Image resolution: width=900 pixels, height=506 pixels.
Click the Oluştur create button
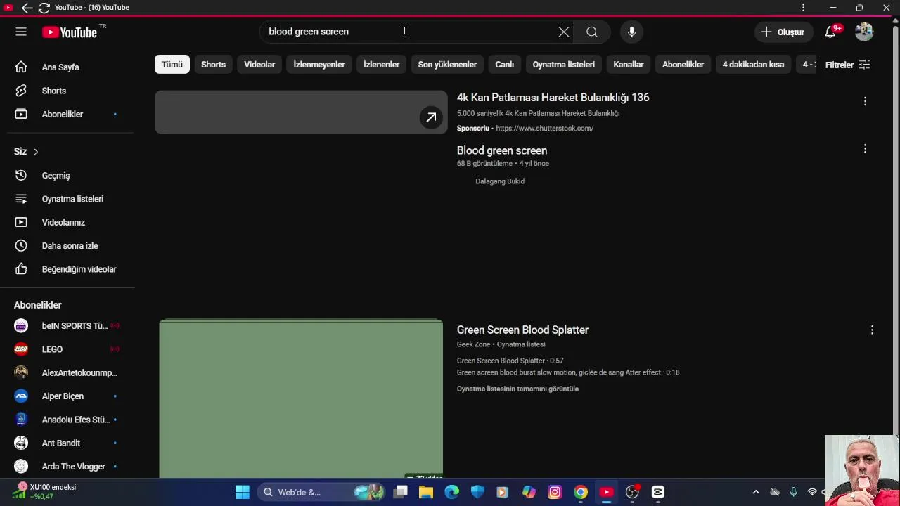(x=783, y=32)
